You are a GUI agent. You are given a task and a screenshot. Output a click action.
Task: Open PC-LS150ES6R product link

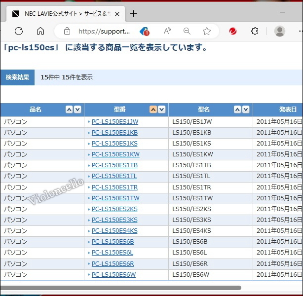click(x=113, y=264)
